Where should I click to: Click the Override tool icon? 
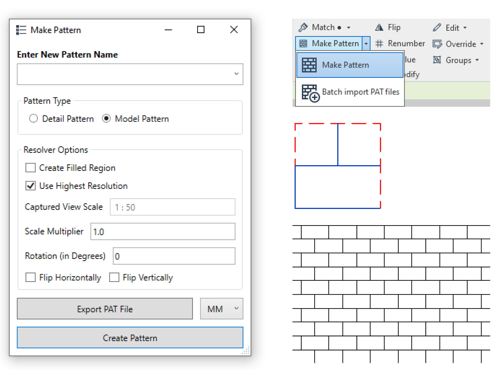[437, 43]
